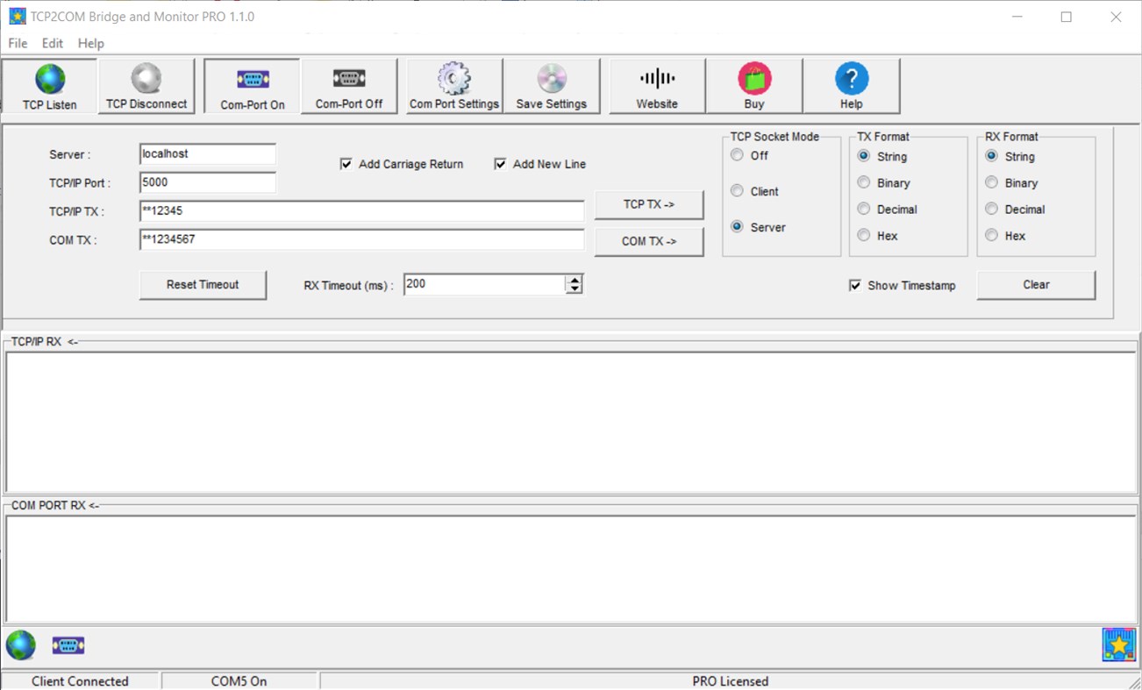Click the Com-Port Off icon
Image resolution: width=1142 pixels, height=690 pixels.
pos(348,85)
